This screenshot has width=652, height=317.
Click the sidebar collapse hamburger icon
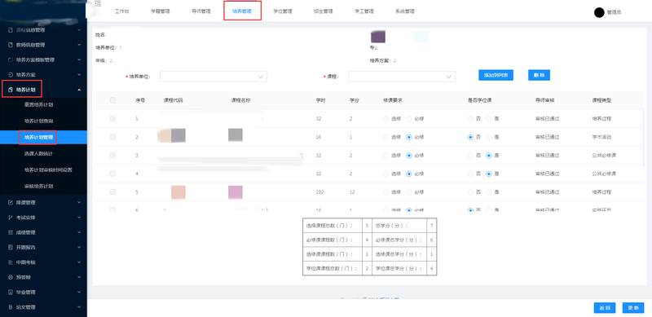coord(98,4)
